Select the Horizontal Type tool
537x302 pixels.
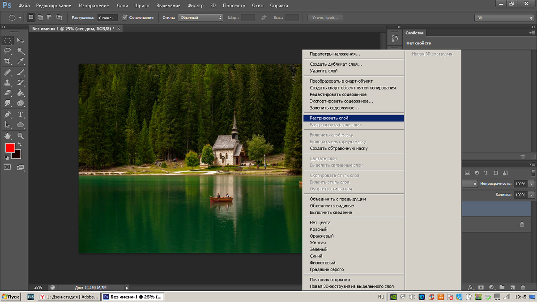(21, 115)
